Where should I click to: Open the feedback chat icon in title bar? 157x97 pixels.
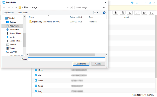click(x=132, y=3)
